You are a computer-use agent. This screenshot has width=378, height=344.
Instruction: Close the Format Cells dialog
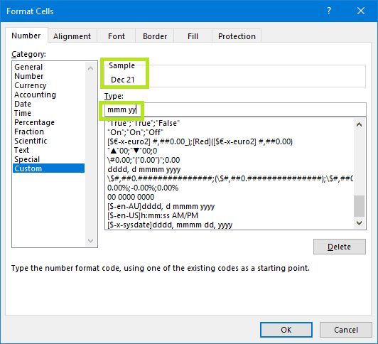[x=361, y=11]
